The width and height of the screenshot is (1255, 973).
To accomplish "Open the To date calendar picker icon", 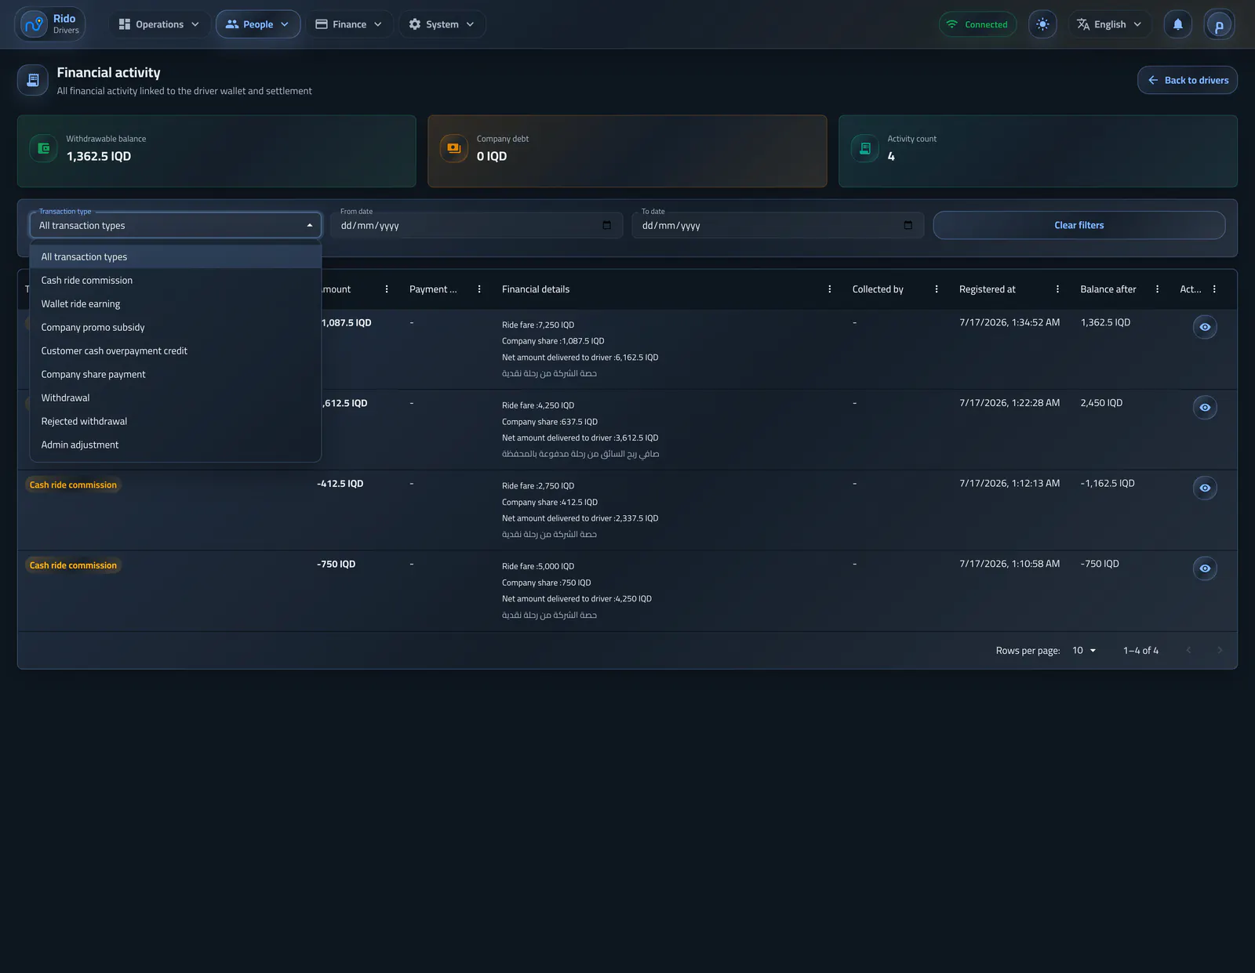I will 908,225.
